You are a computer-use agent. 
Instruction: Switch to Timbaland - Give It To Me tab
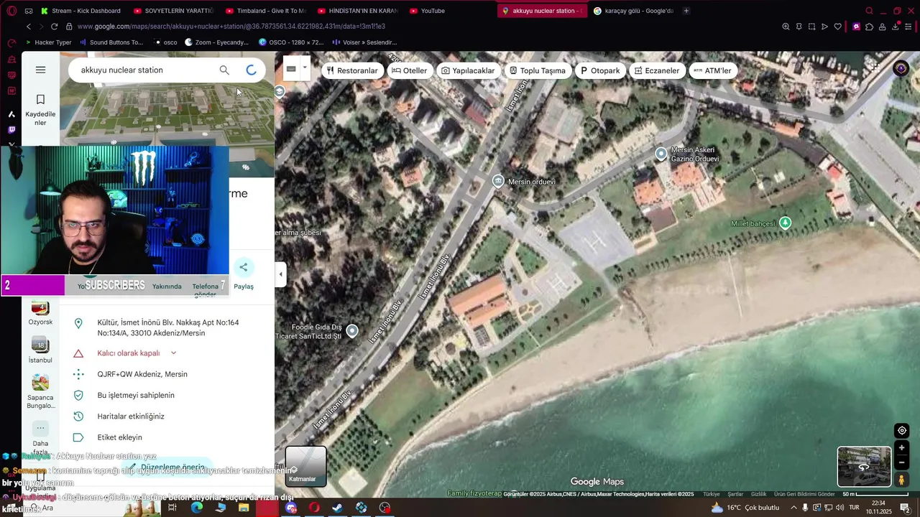[x=265, y=11]
